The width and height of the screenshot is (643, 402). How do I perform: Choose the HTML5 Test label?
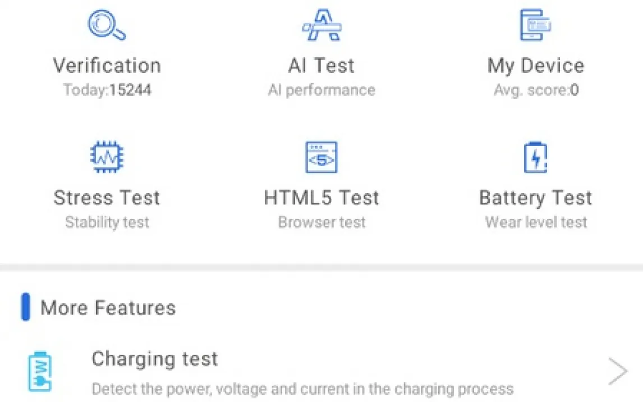click(x=321, y=198)
